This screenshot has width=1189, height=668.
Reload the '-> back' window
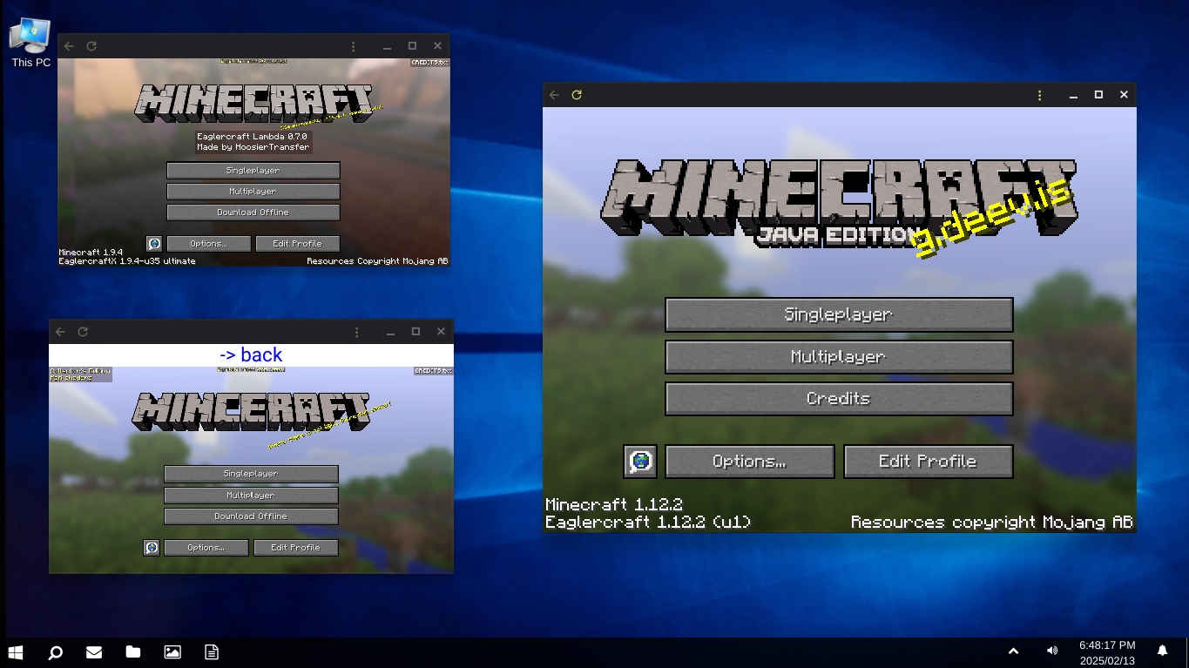83,332
